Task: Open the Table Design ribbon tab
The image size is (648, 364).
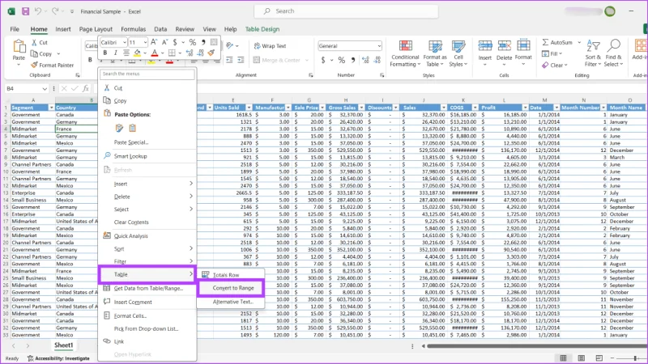Action: [x=262, y=29]
